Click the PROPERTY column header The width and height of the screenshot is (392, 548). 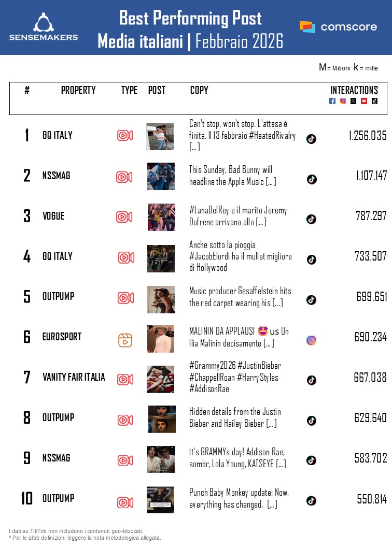point(78,90)
